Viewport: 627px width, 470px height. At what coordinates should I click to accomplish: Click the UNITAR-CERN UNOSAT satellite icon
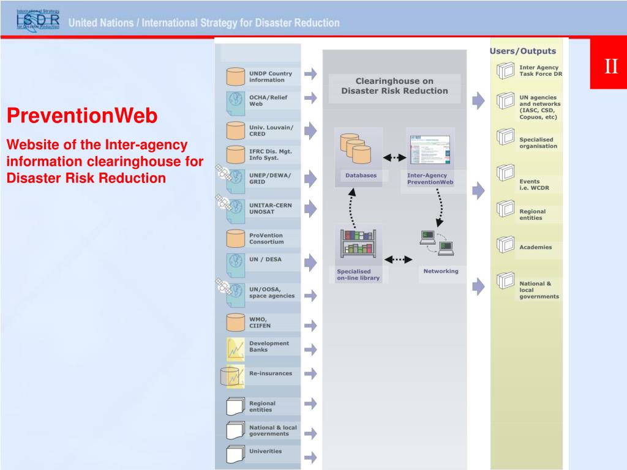(x=231, y=209)
